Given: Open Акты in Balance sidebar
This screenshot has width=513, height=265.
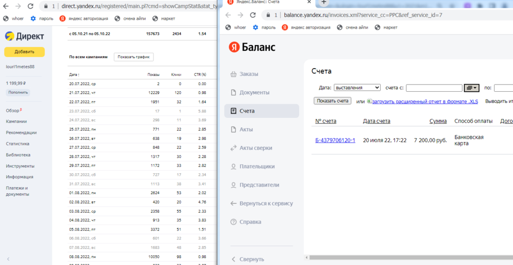Looking at the screenshot, I should pos(242,129).
